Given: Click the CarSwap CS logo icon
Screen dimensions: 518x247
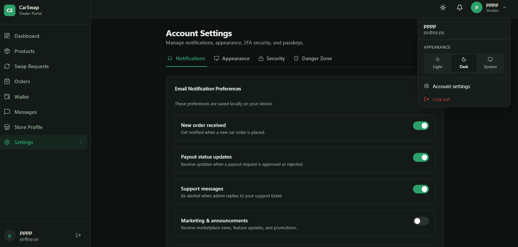Looking at the screenshot, I should click(x=10, y=10).
